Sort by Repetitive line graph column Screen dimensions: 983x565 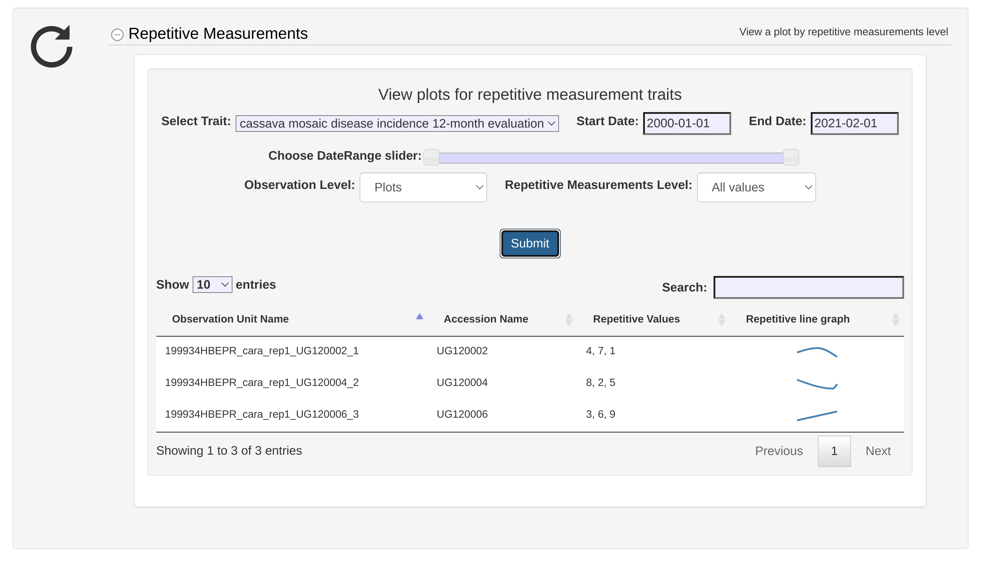tap(817, 319)
